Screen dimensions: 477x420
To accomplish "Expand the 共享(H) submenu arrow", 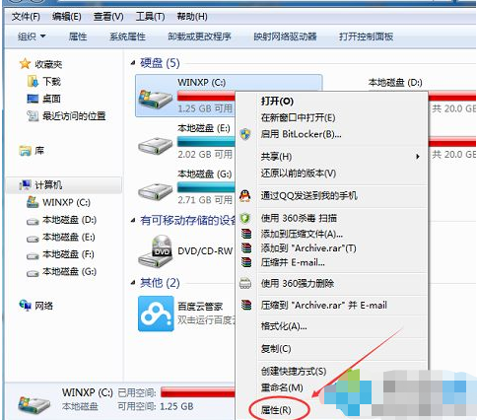I will [x=418, y=157].
